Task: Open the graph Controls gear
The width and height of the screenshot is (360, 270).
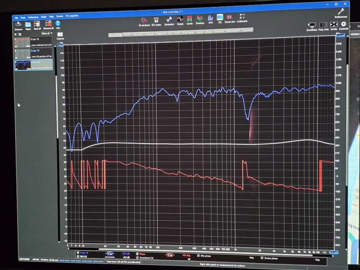Action: pos(343,26)
